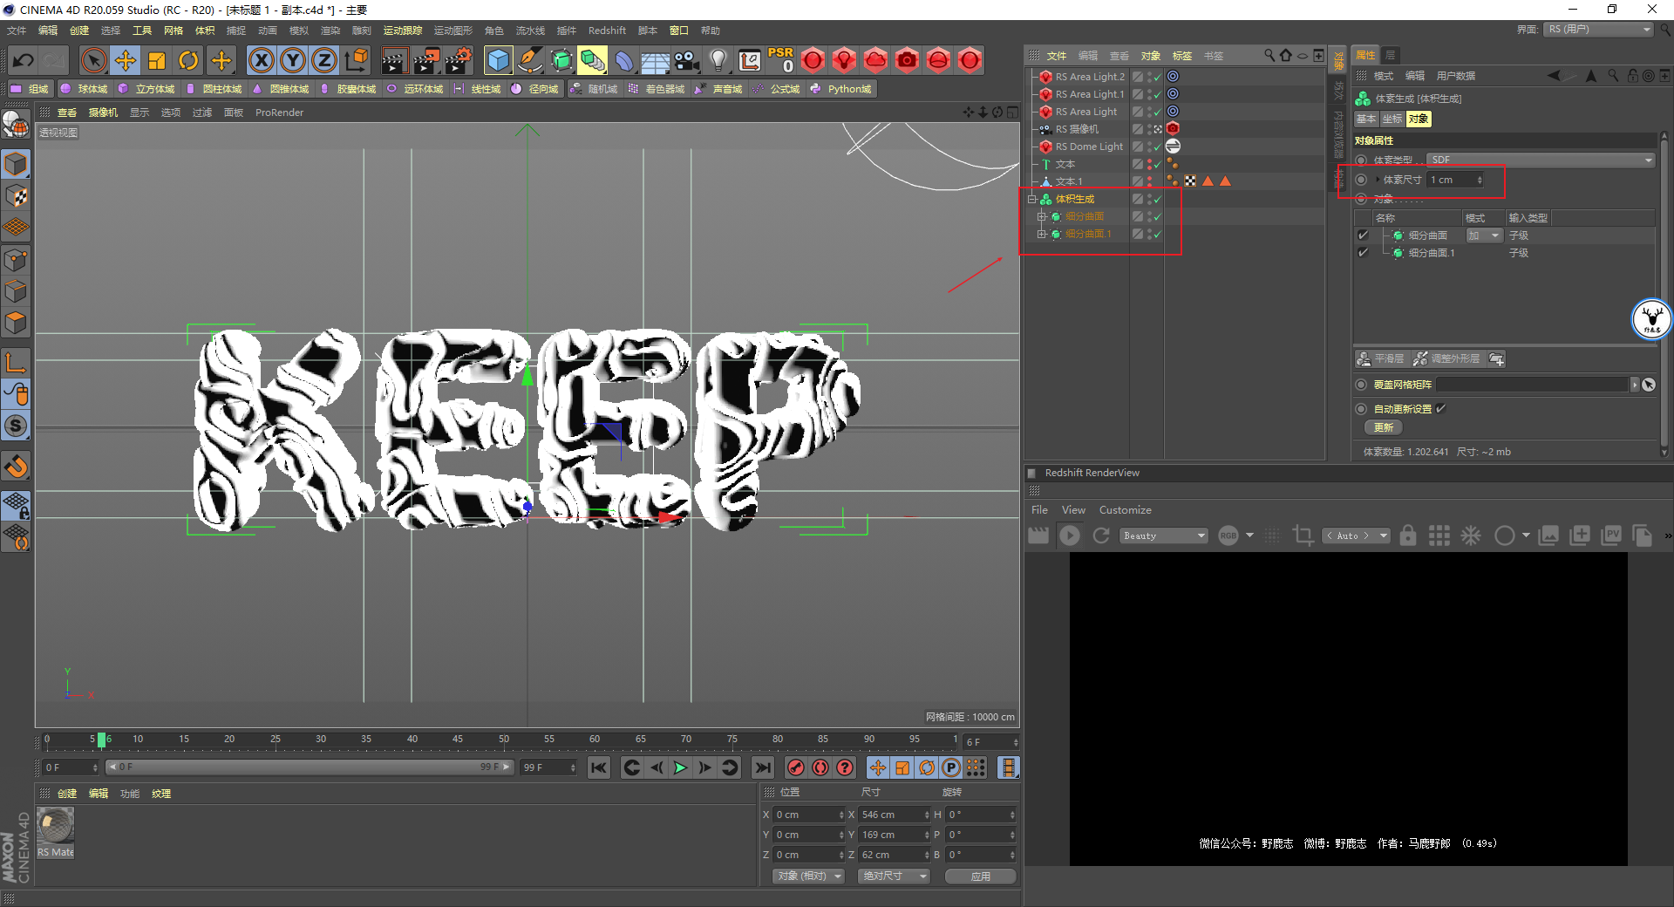Open the Redshift menu
Screen dimensions: 1674x907
[x=607, y=31]
